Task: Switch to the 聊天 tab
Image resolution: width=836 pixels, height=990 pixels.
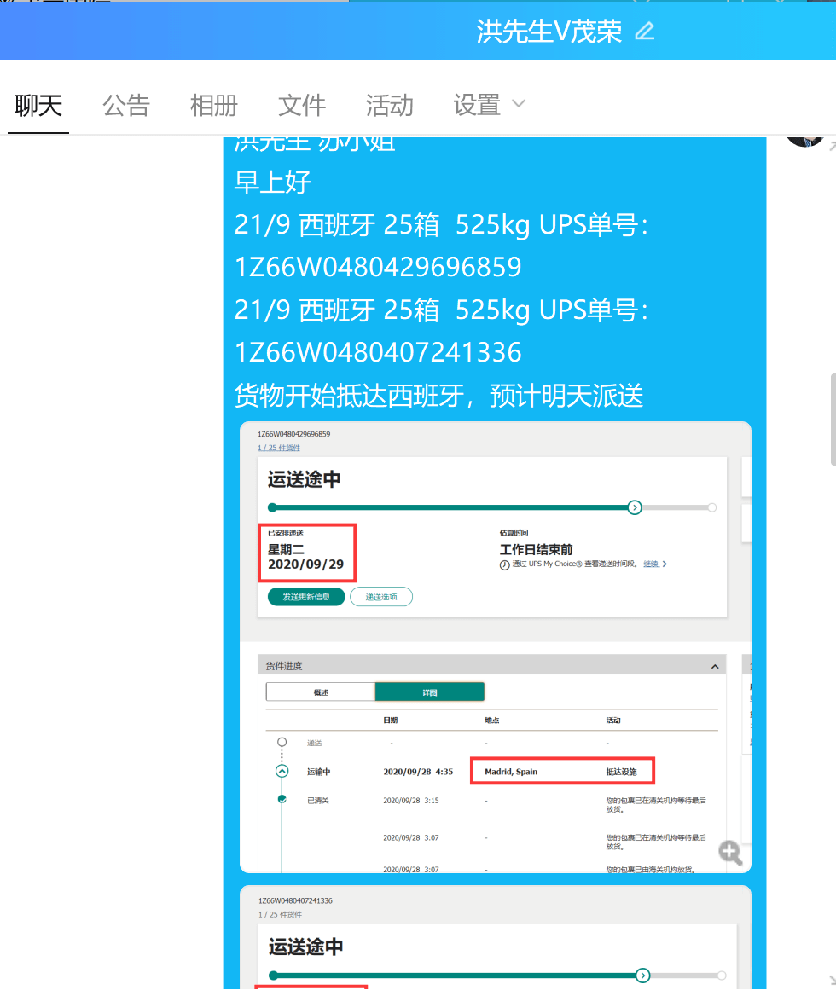Action: click(38, 106)
